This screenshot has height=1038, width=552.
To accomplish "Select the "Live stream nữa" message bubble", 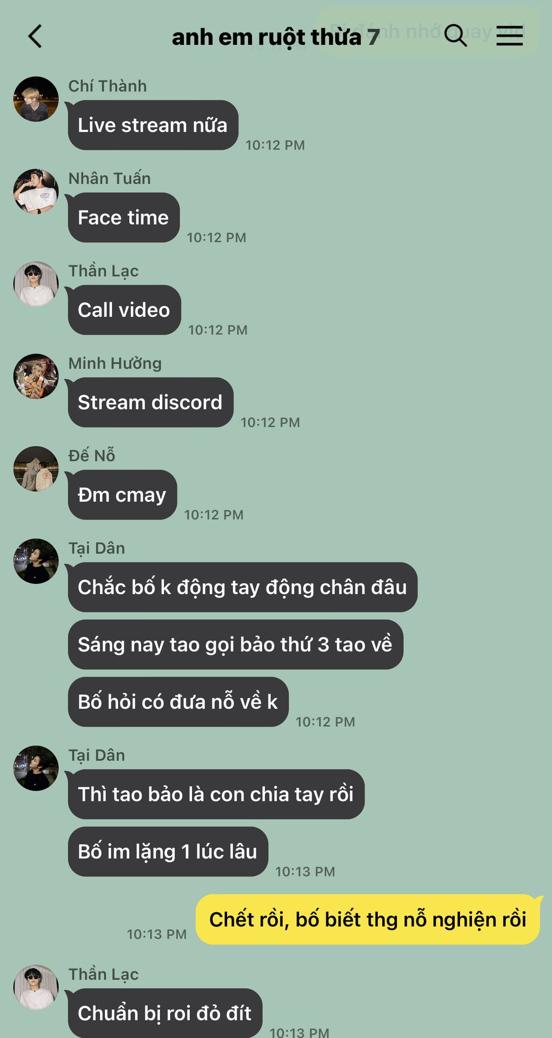I will [152, 125].
